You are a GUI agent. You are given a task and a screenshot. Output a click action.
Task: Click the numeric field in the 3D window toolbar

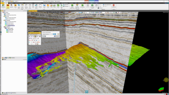(x=103, y=13)
